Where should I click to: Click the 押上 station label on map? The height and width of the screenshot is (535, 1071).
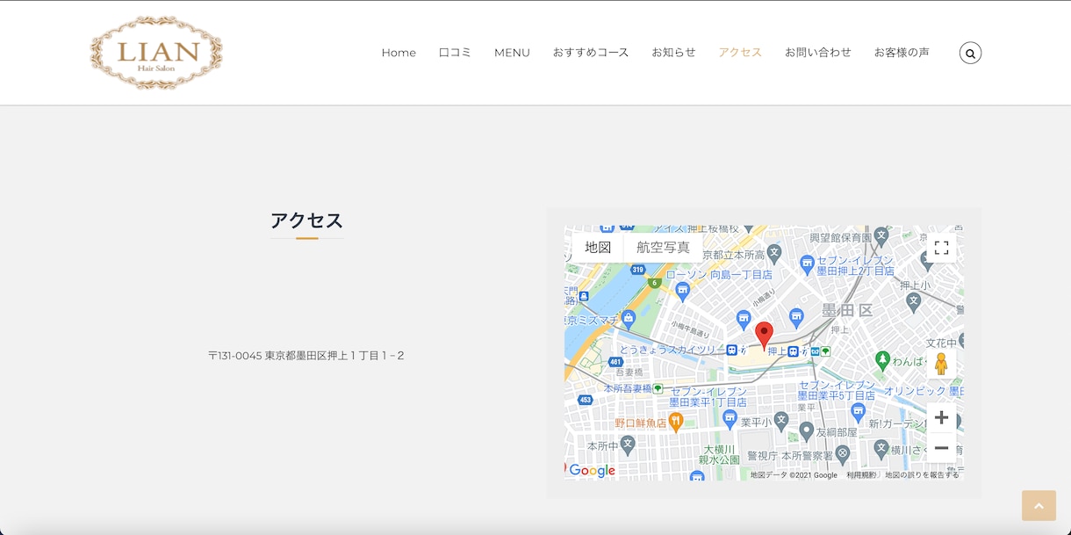click(778, 351)
